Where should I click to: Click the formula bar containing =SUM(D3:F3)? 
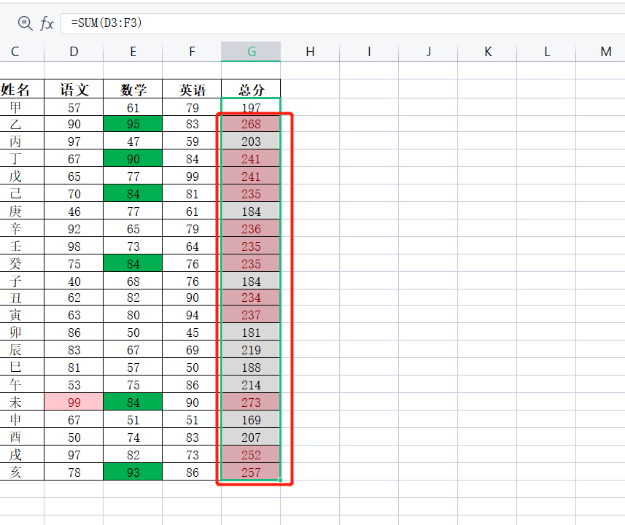click(x=343, y=23)
